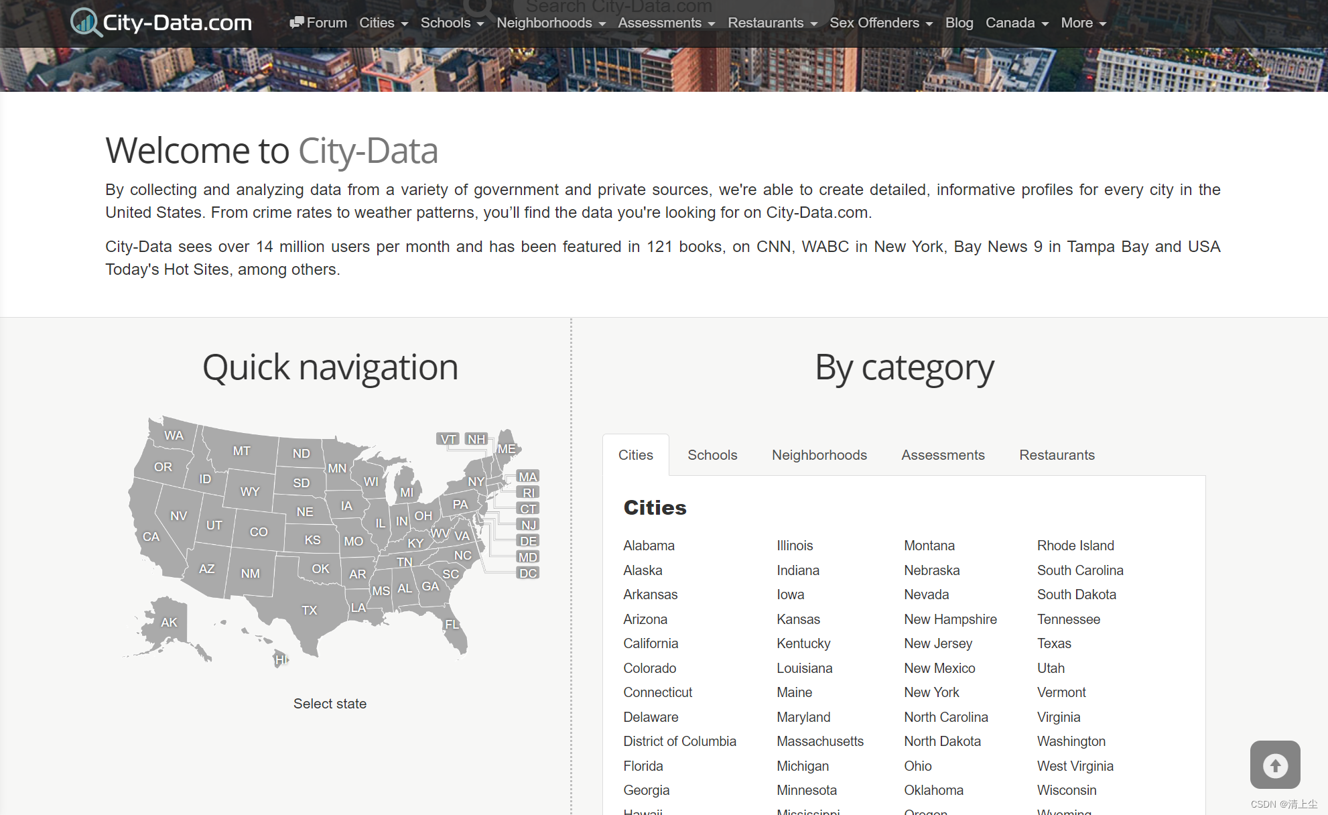Pick the RI label box beside map
The width and height of the screenshot is (1328, 815).
(x=528, y=493)
